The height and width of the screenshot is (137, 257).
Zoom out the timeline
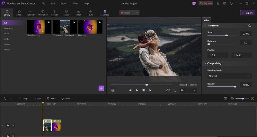tap(232, 99)
